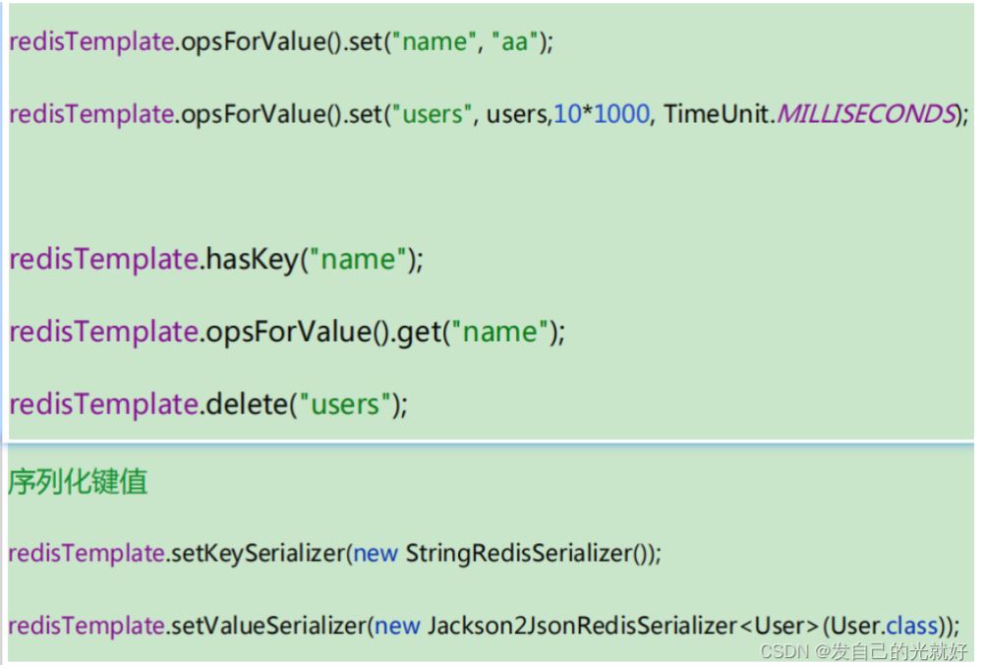Click the delete method call
This screenshot has width=983, height=670.
click(x=246, y=404)
